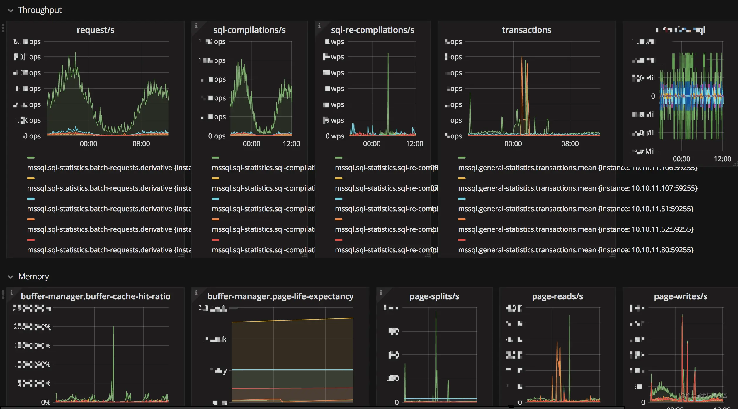This screenshot has width=738, height=409.
Task: Show info icon on sql-compilations/s panel
Action: point(196,26)
